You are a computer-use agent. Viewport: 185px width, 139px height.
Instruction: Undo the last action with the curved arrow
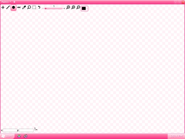click(x=39, y=7)
